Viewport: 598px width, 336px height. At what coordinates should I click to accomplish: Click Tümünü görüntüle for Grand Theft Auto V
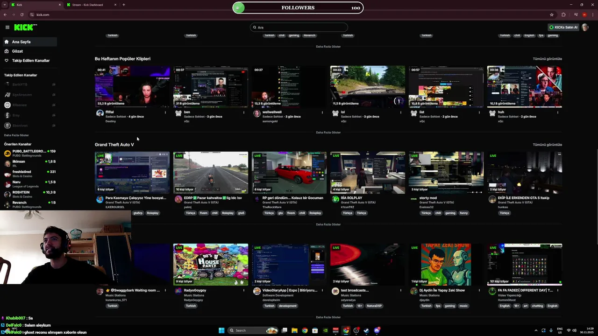point(547,145)
